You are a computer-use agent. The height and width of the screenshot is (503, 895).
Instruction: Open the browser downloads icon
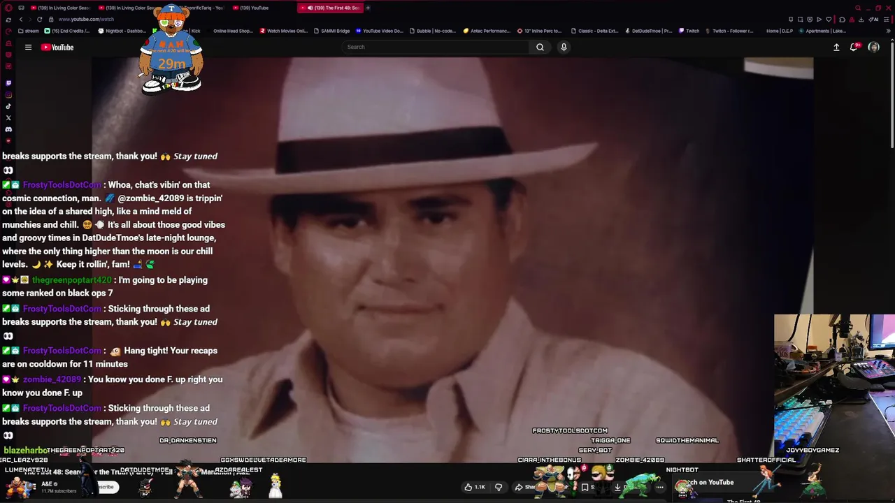coord(861,20)
